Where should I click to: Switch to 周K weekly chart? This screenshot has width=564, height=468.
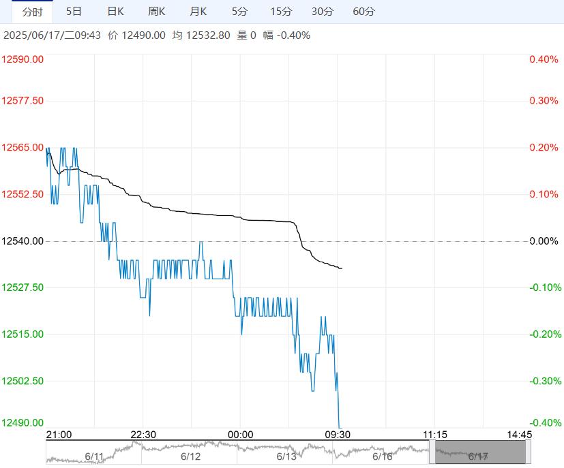[157, 12]
